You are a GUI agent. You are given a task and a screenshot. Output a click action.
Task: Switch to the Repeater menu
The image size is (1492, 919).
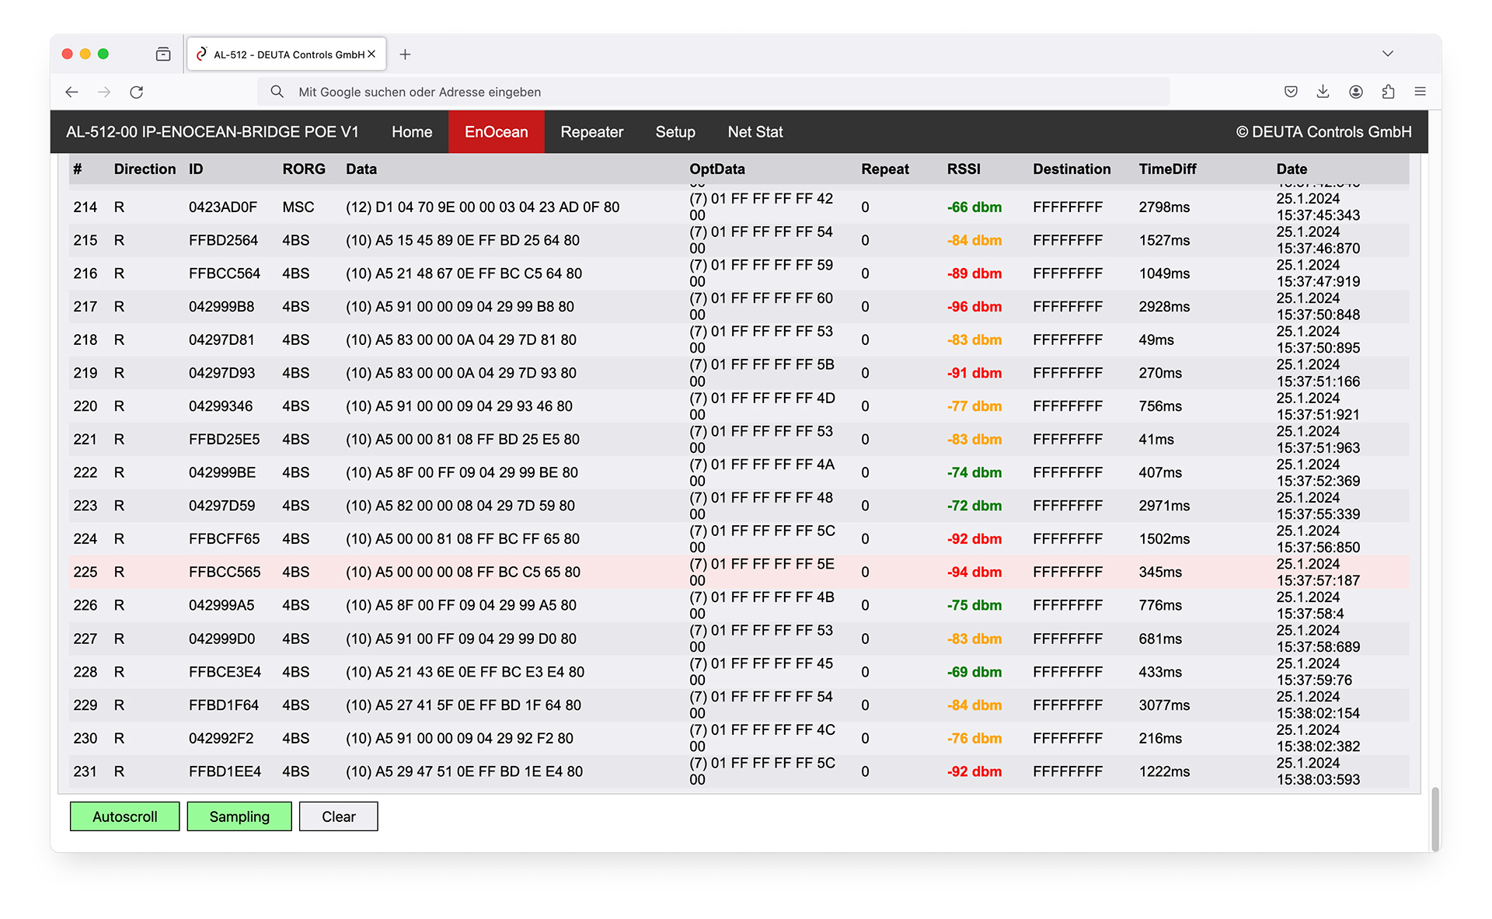[591, 132]
